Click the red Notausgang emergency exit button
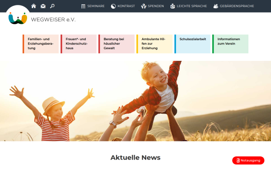 click(248, 160)
